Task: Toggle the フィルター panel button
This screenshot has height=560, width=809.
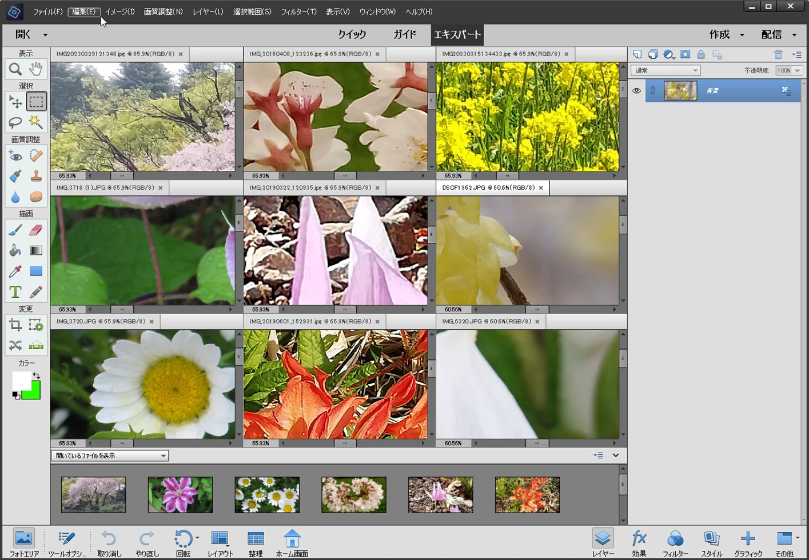Action: pos(675,543)
